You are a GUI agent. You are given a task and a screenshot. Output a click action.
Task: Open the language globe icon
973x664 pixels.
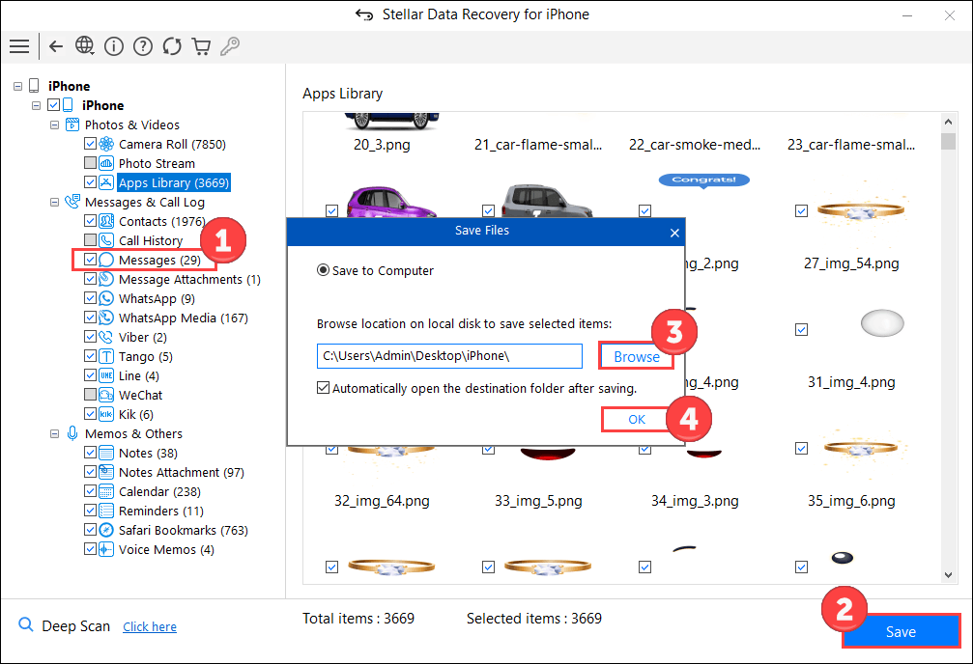tap(84, 46)
